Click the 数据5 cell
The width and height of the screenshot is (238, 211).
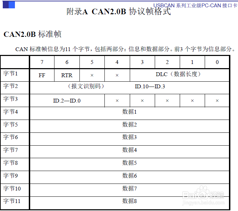click(x=129, y=164)
